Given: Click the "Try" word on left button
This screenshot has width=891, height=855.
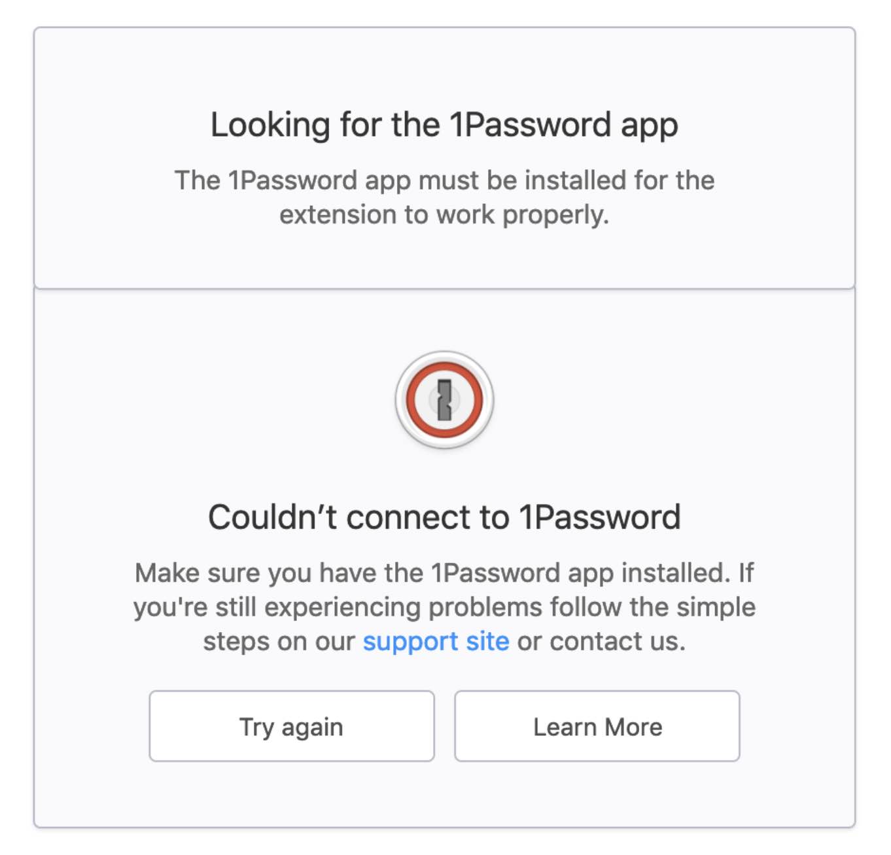Looking at the screenshot, I should tap(256, 728).
